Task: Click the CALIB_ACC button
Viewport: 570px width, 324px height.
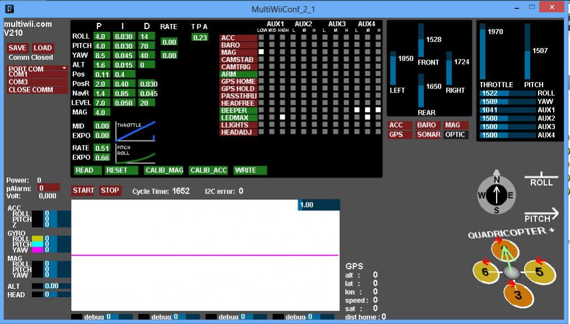Action: click(x=208, y=170)
